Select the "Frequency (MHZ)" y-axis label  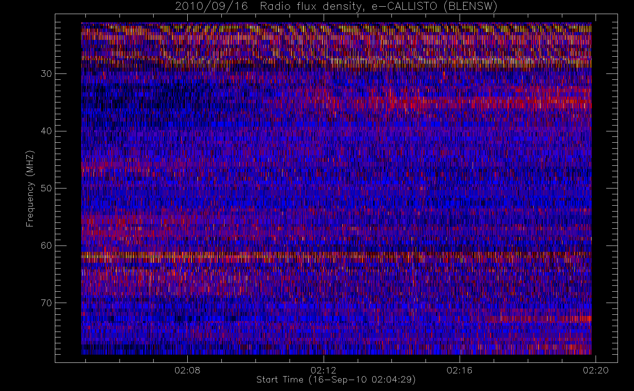30,188
